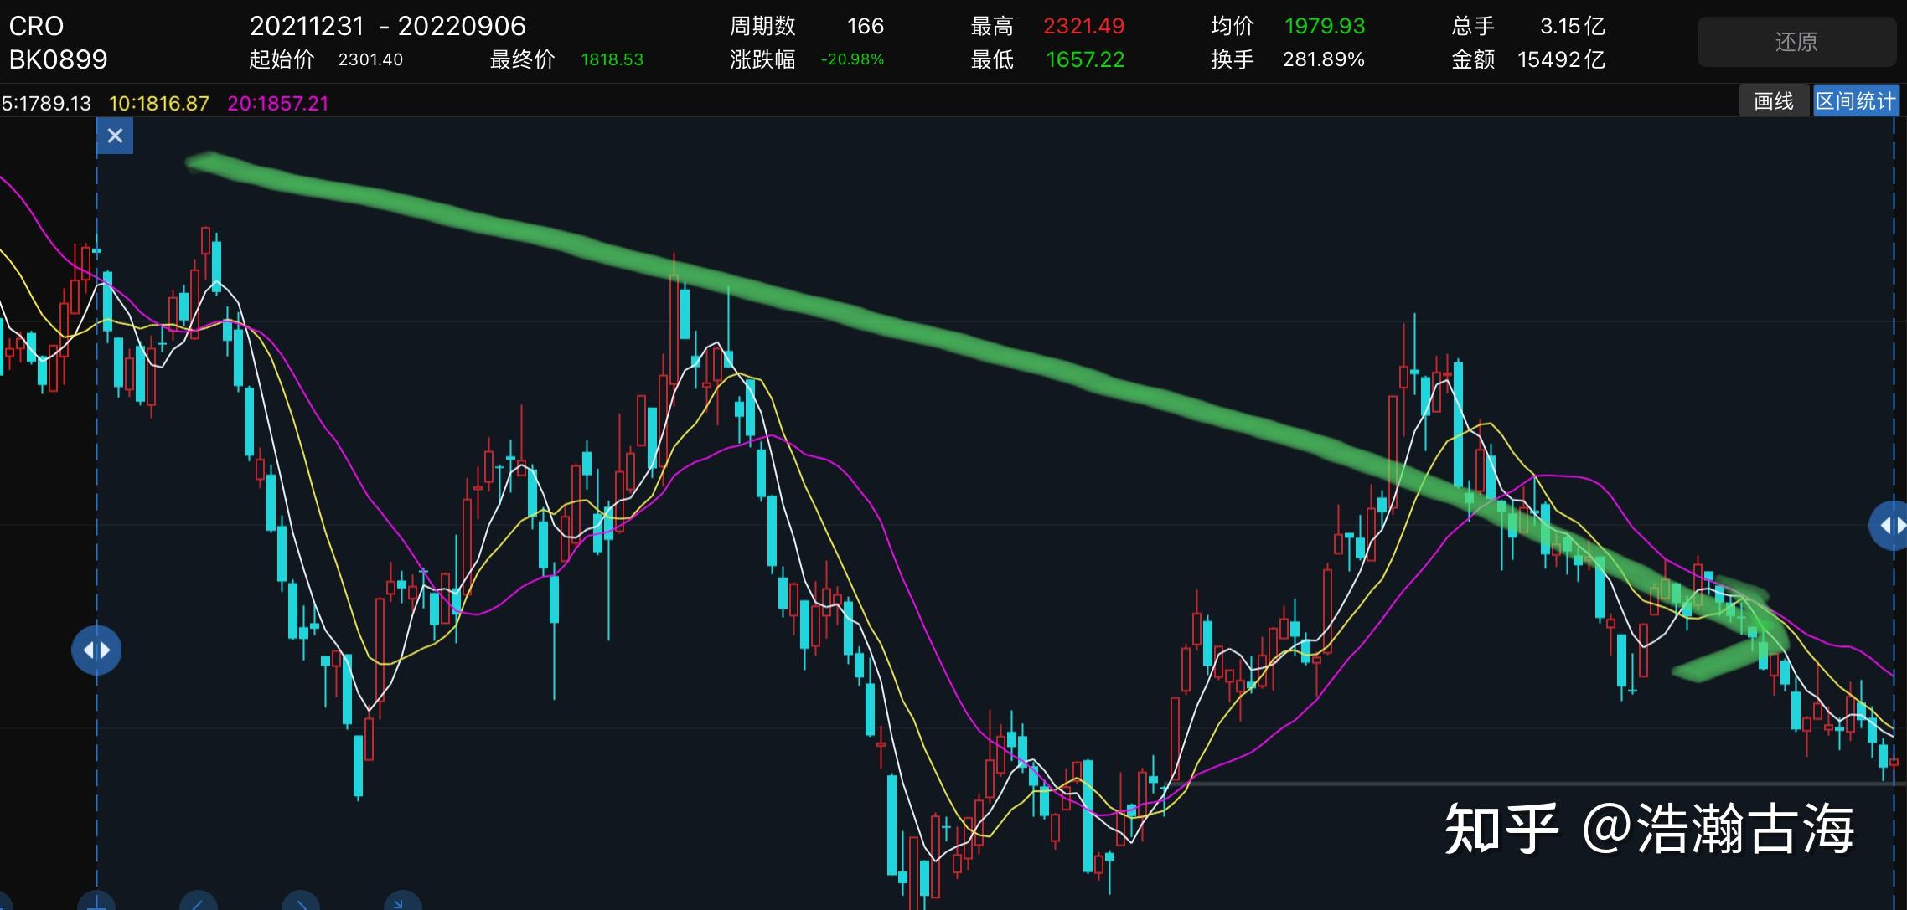
Task: Select the MA5 indicator value label
Action: pyautogui.click(x=47, y=103)
